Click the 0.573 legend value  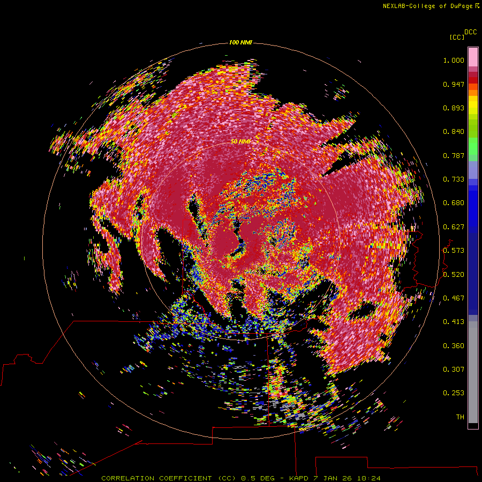[454, 251]
